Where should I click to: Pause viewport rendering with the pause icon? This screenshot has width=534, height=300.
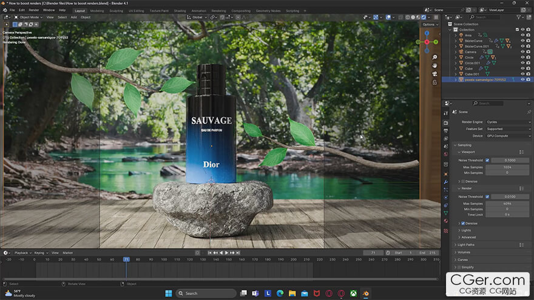point(436,17)
